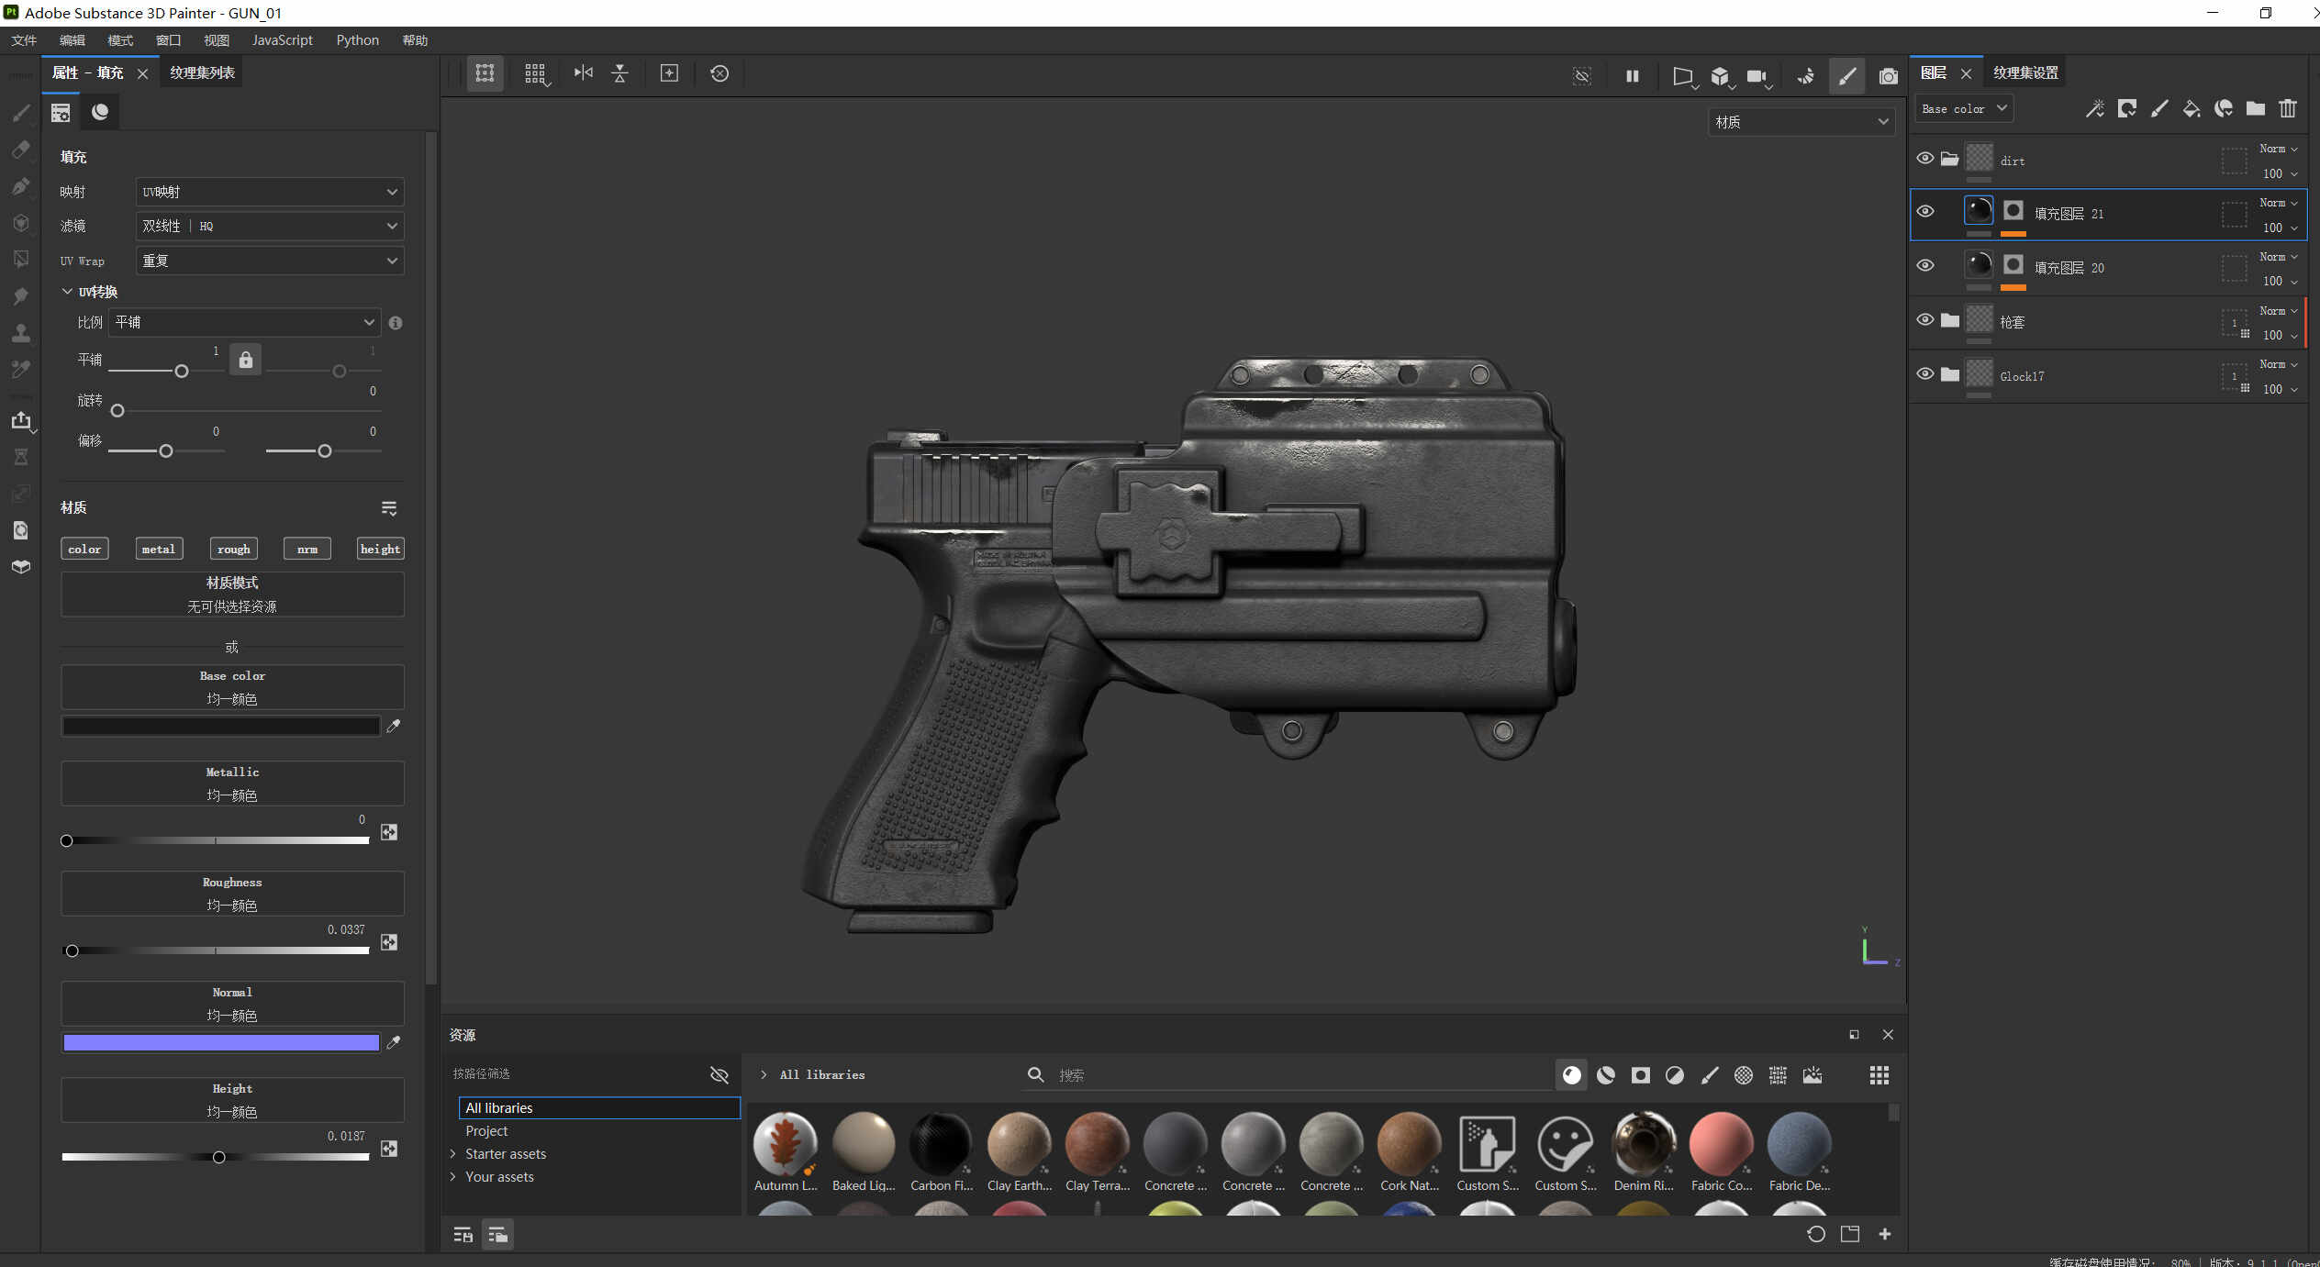Viewport: 2320px width, 1267px height.
Task: Open the UV Wrap dropdown
Action: 270,261
